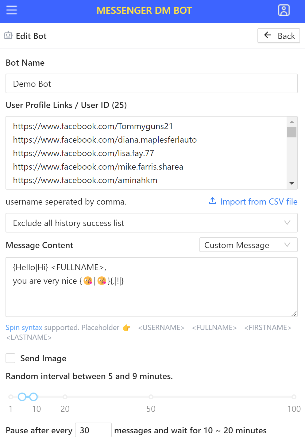Enable the Send Image checkbox
The width and height of the screenshot is (305, 445).
[x=10, y=358]
